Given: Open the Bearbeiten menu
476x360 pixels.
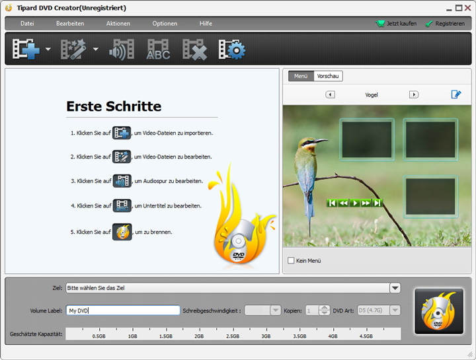Looking at the screenshot, I should (70, 23).
